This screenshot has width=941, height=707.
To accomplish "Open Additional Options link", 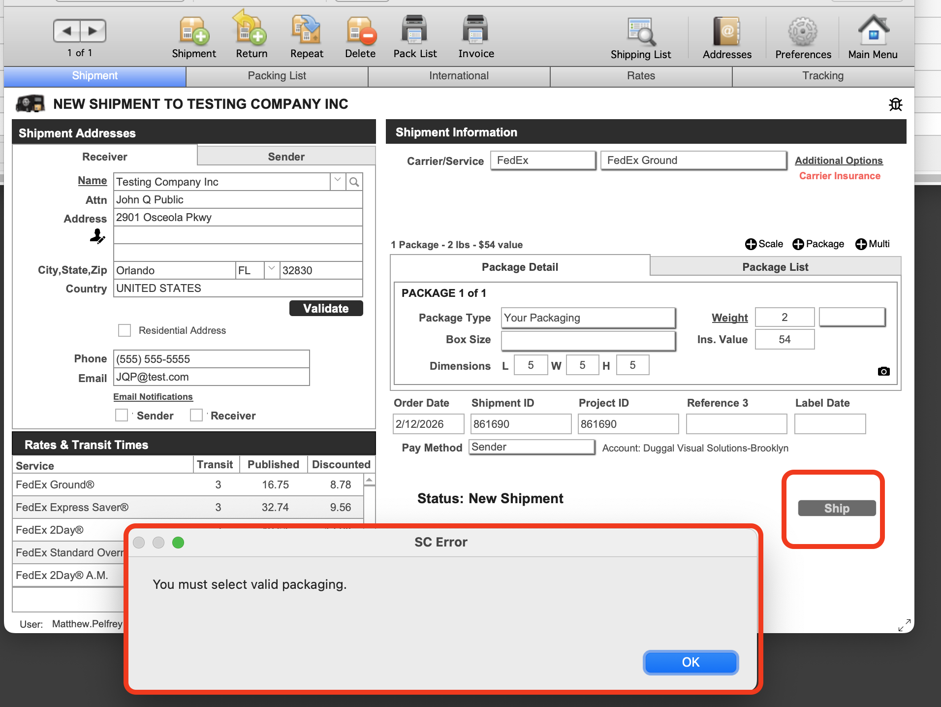I will tap(839, 161).
